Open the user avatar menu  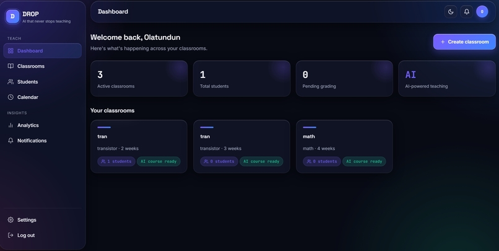[x=482, y=12]
